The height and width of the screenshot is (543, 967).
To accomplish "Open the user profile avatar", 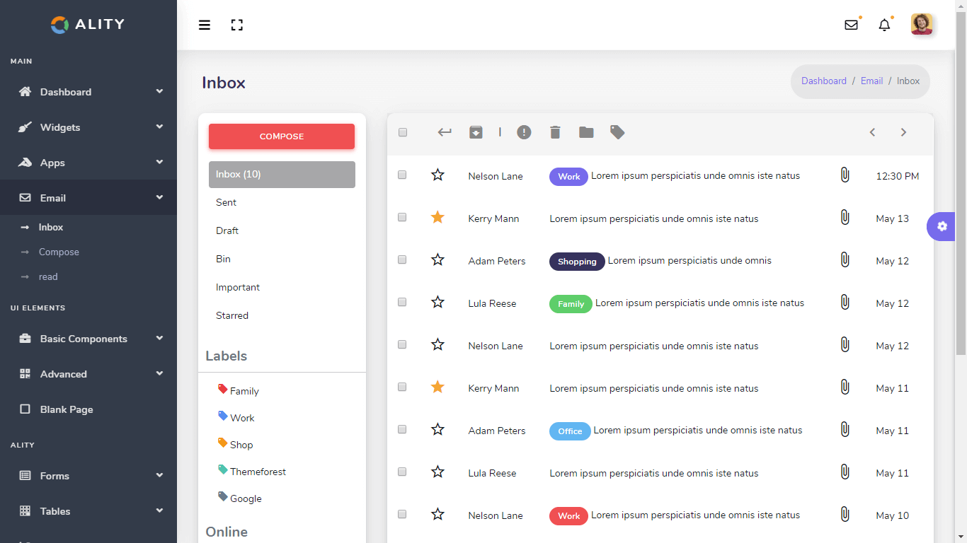I will [922, 25].
